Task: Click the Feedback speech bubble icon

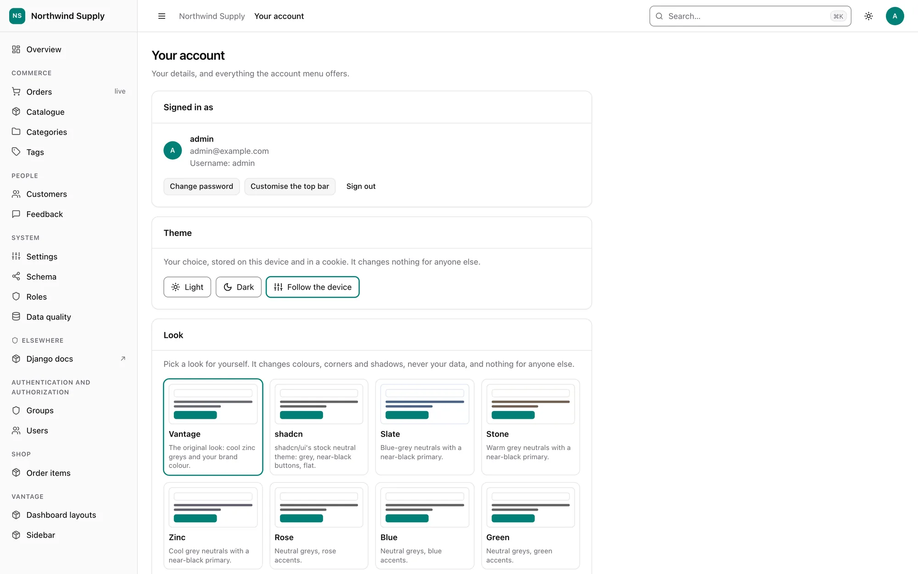Action: (16, 214)
